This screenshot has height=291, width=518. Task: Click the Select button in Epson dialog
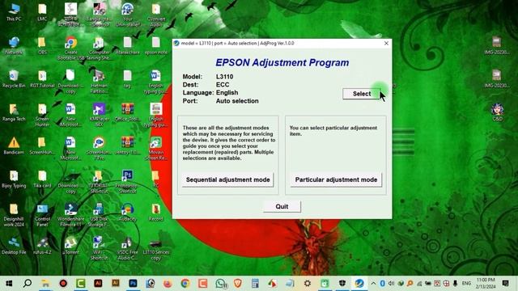click(362, 94)
